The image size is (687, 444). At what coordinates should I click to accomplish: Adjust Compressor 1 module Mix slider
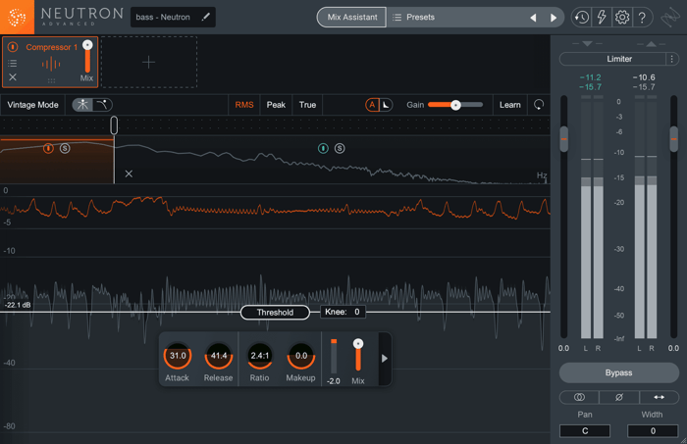click(x=87, y=57)
